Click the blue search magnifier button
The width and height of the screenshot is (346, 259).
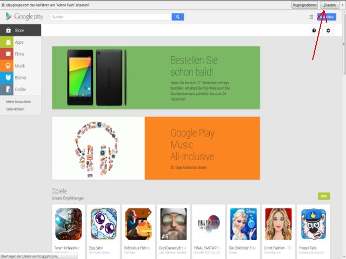[178, 17]
